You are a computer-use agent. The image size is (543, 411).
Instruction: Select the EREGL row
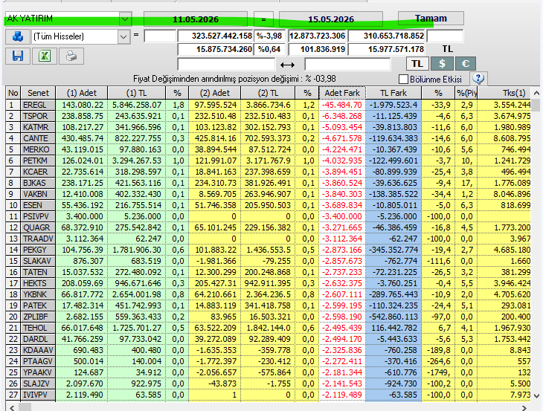[x=268, y=105]
